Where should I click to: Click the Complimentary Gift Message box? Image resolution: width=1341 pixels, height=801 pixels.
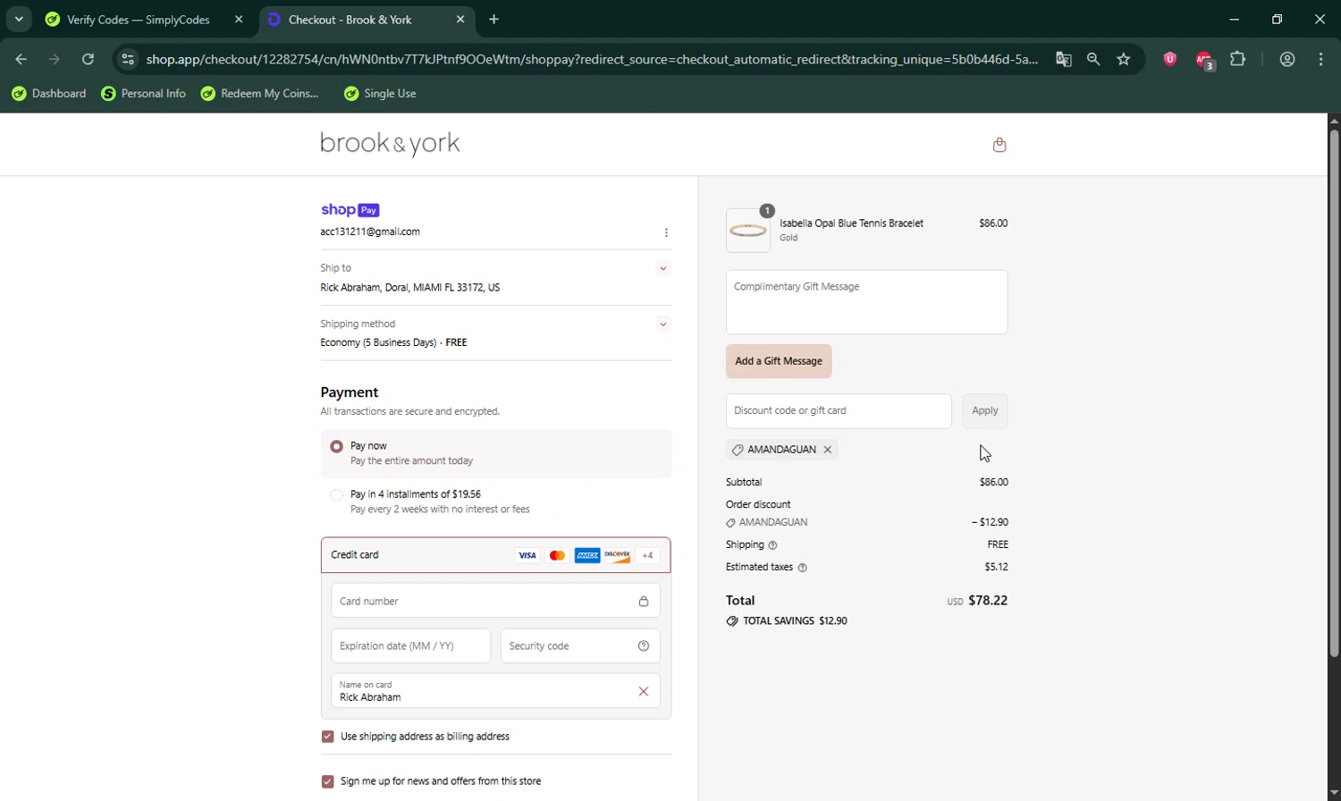point(866,302)
